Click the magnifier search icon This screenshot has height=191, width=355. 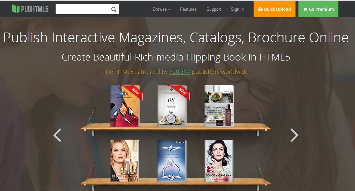[114, 9]
